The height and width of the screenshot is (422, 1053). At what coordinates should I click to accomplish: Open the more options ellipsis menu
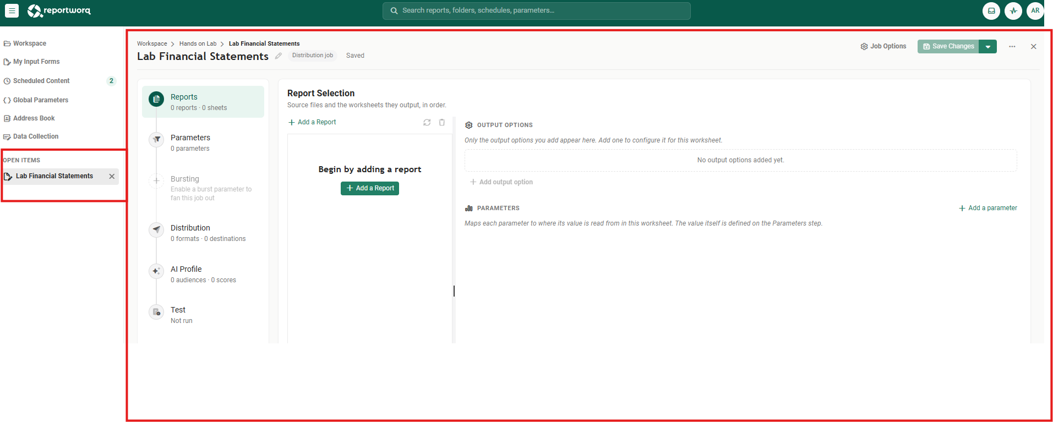1012,47
